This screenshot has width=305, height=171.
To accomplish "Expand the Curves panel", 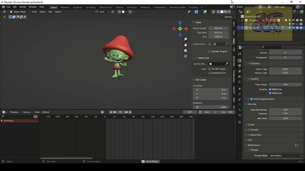I will pyautogui.click(x=246, y=124).
